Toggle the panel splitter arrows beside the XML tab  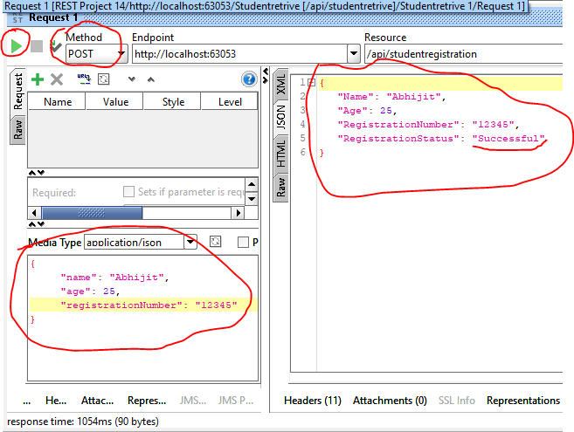coord(266,75)
